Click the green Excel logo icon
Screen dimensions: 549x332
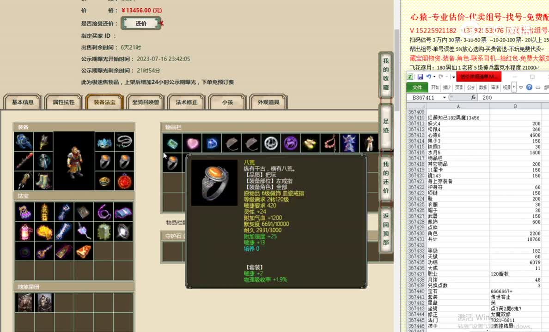coord(410,77)
